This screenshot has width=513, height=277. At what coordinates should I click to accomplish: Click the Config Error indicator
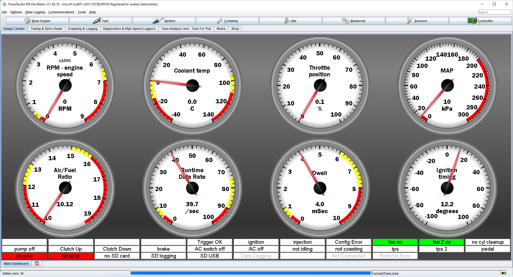click(x=349, y=242)
